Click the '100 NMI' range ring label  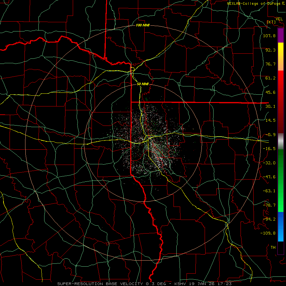(x=143, y=25)
